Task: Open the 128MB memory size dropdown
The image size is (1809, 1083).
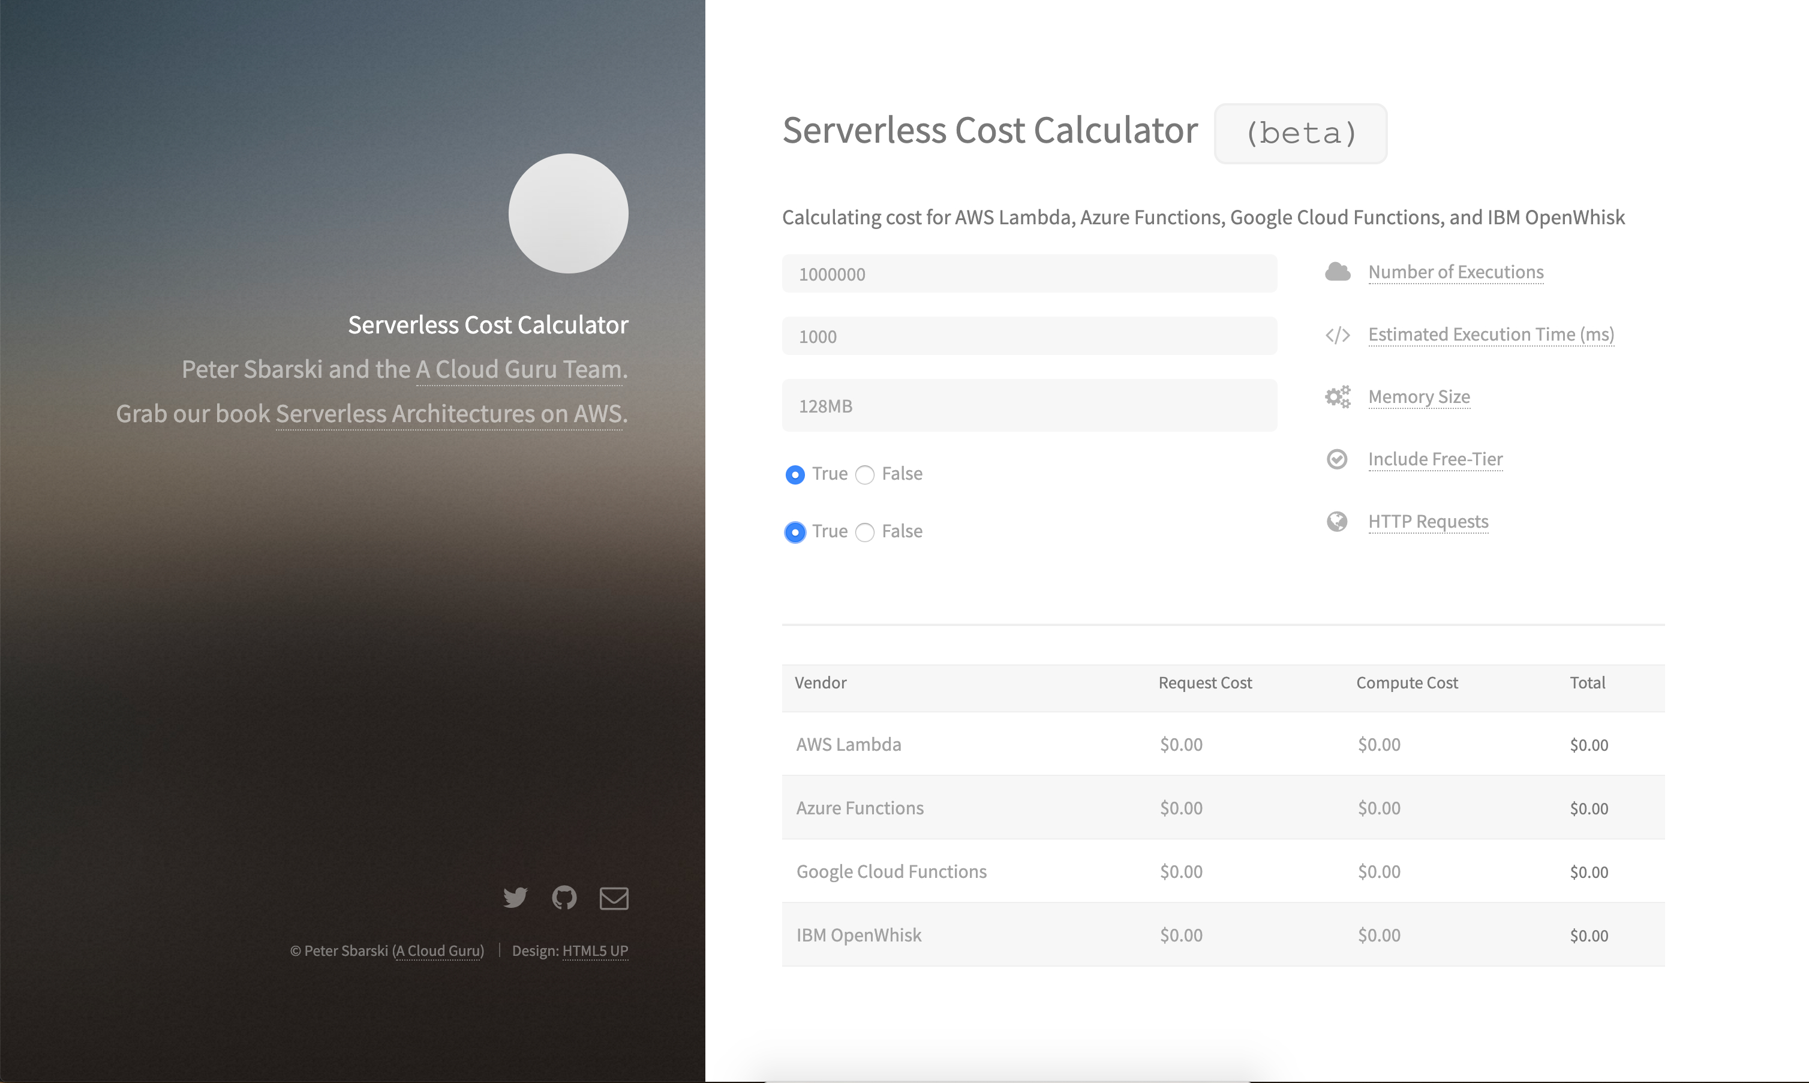Action: 1029,406
